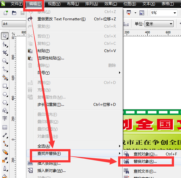
Task: Open the 文件(F) menu
Action: tap(17, 4)
